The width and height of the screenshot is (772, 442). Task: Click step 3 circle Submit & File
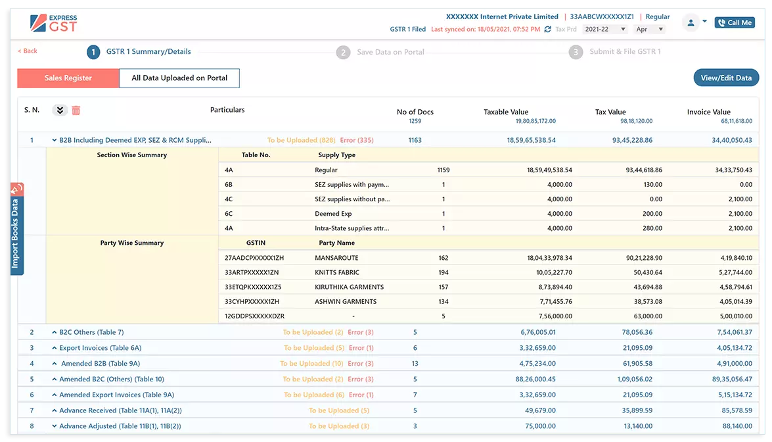pos(576,53)
